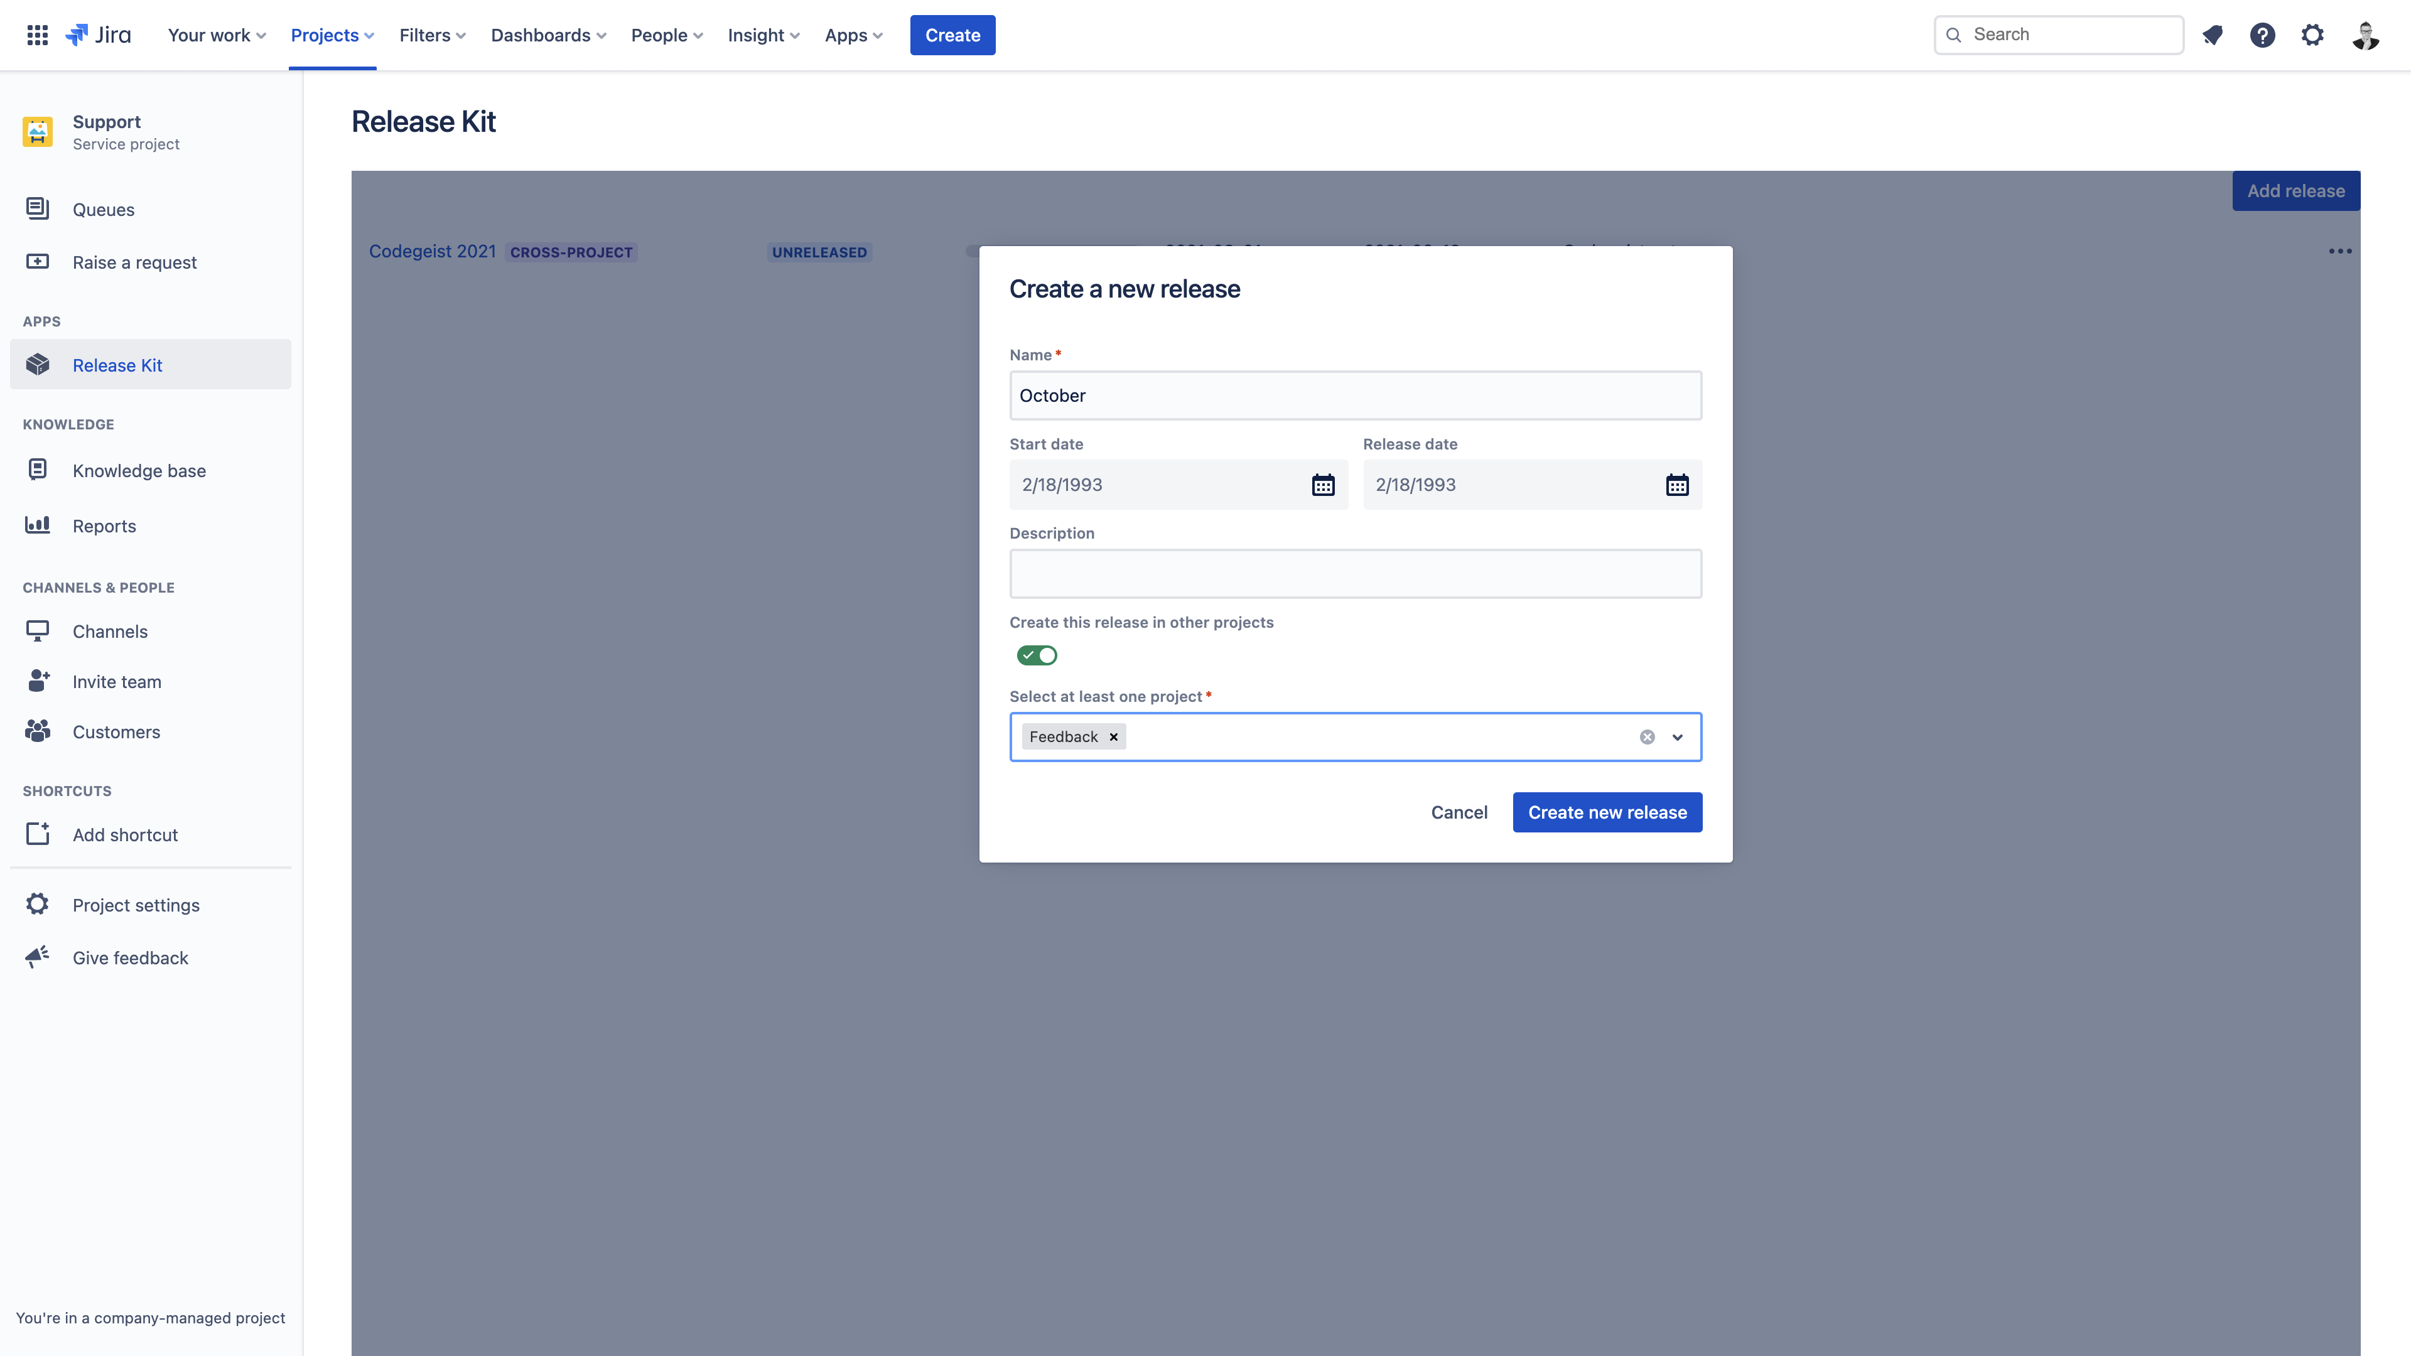Cancel the new release dialog
This screenshot has width=2411, height=1356.
(1458, 811)
